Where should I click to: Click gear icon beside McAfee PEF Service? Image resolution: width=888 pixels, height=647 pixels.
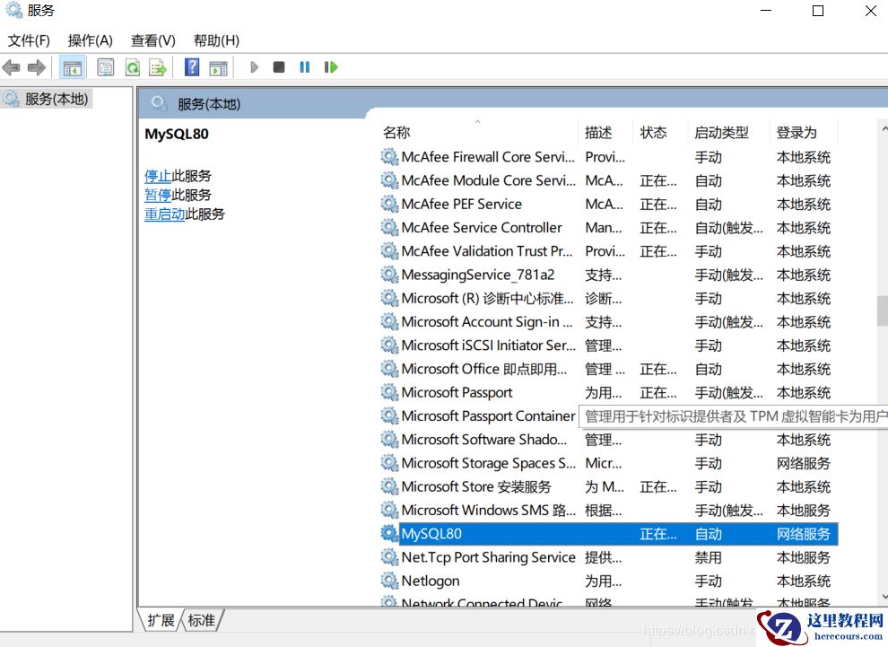pos(389,204)
